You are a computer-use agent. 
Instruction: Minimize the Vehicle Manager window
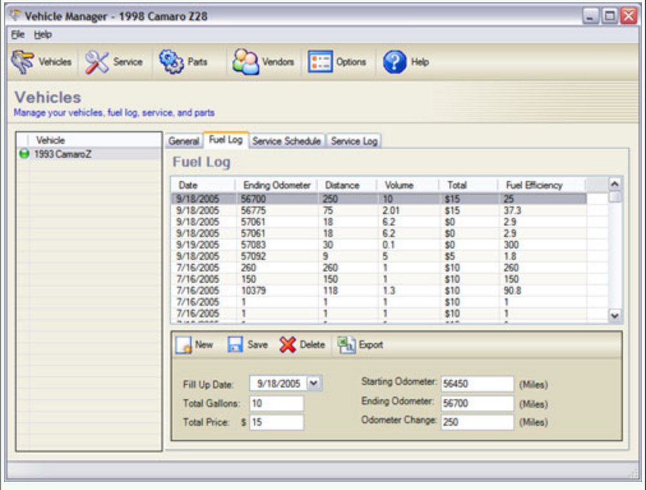590,16
